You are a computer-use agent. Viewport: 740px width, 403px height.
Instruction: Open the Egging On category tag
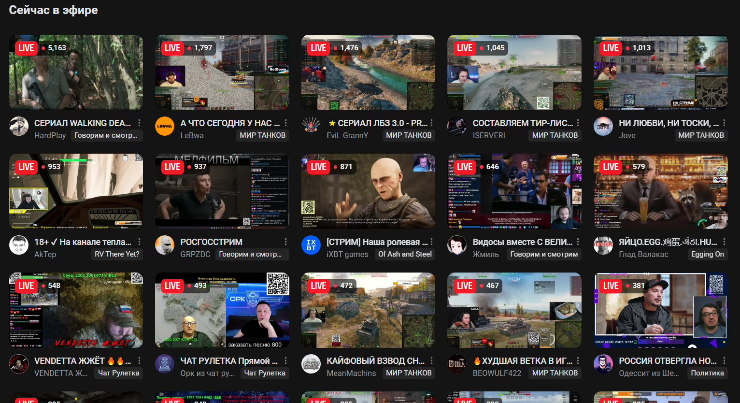(708, 254)
